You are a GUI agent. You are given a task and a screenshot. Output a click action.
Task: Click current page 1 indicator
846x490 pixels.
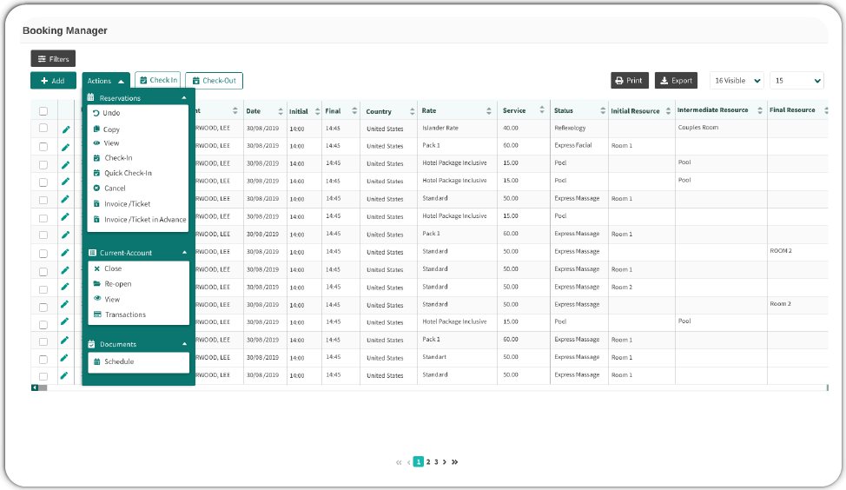click(418, 462)
